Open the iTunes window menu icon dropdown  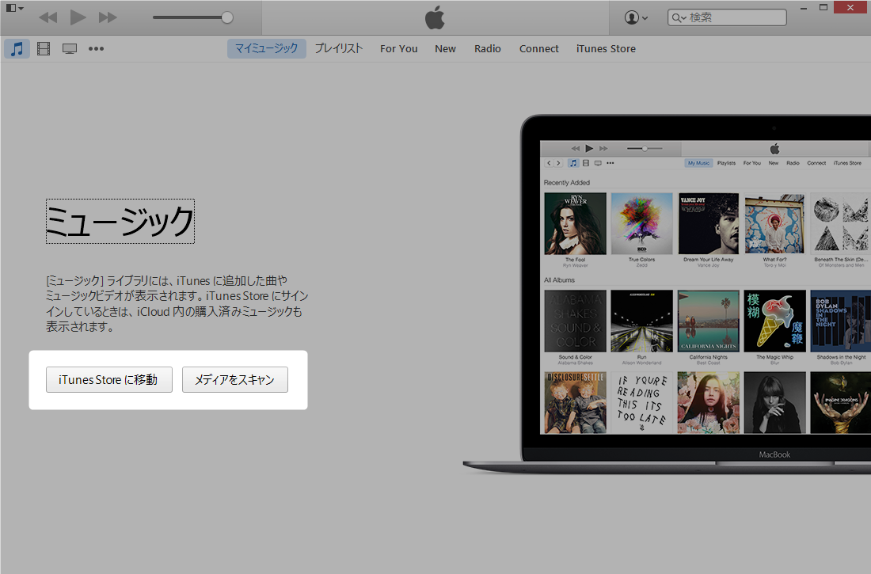[x=14, y=9]
